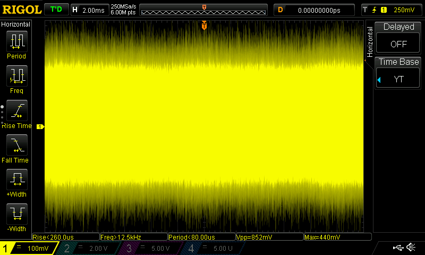425x255 pixels.
Task: Click the Max=440mV measurement result
Action: 338,237
